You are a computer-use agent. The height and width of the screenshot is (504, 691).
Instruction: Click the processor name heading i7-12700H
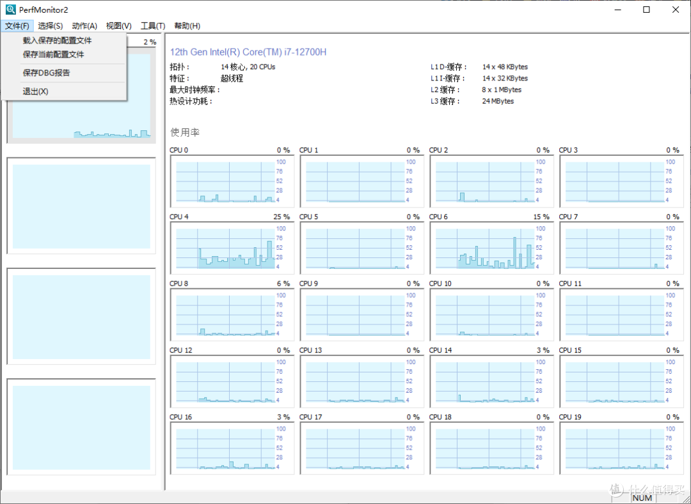(x=248, y=52)
